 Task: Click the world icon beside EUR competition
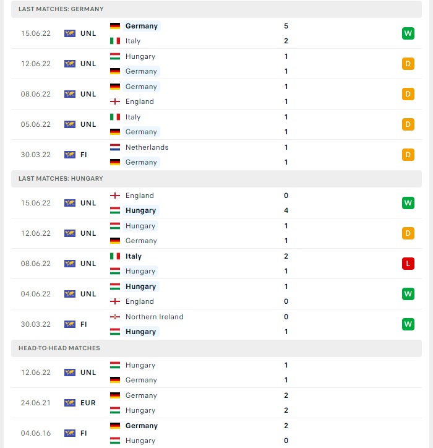coord(70,403)
